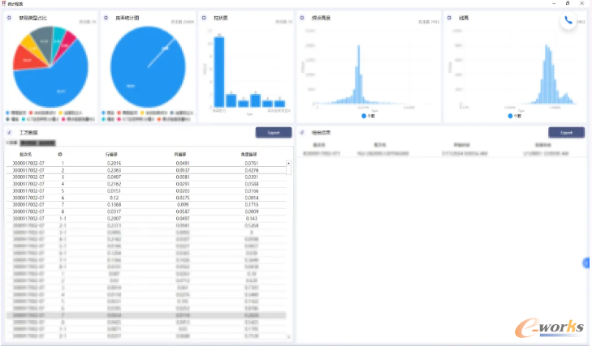Screen dimensions: 592x346
Task: Click the icon beside the 柱状图 panel title
Action: [204, 18]
